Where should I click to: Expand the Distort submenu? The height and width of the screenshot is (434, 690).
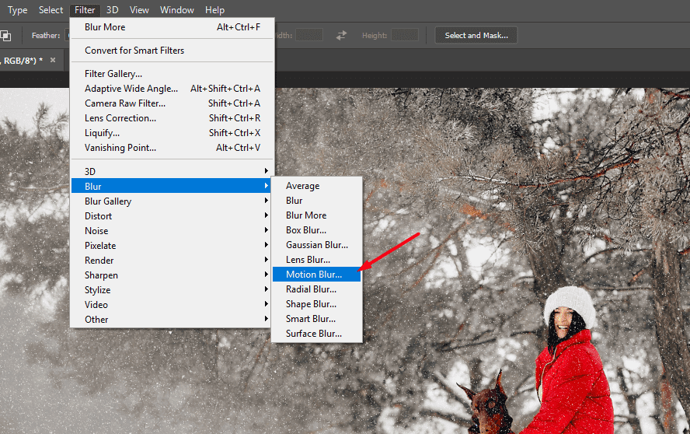172,216
